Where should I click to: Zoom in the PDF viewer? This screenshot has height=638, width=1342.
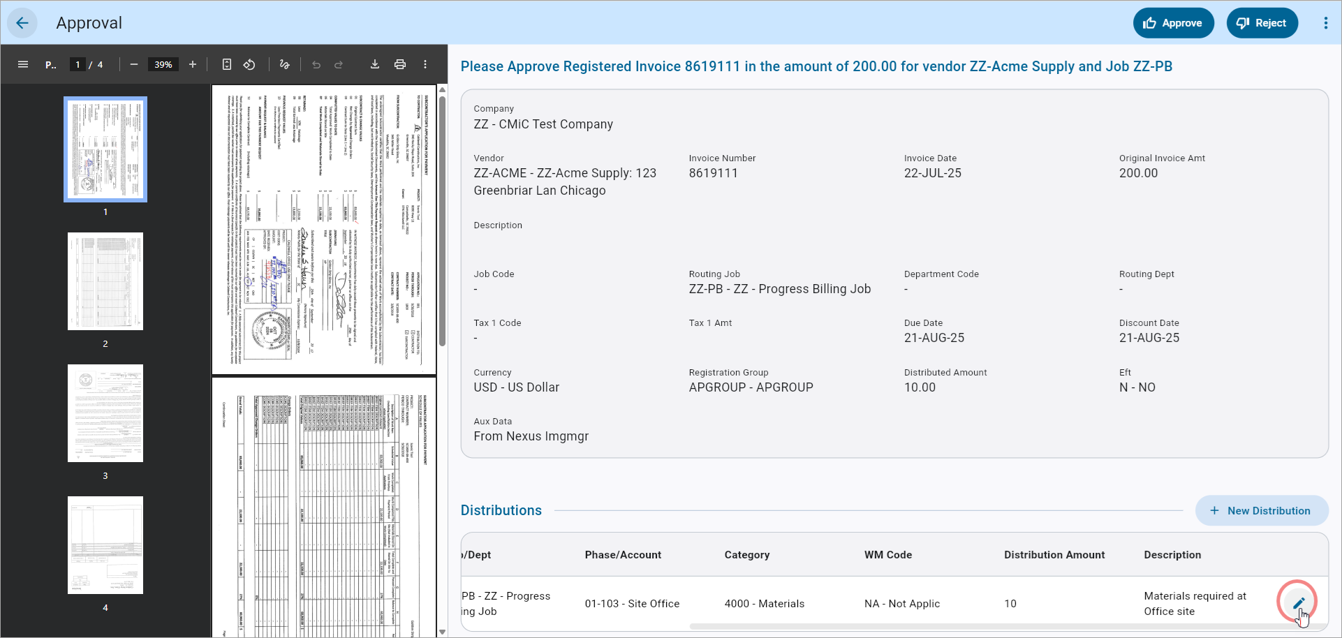pyautogui.click(x=193, y=64)
